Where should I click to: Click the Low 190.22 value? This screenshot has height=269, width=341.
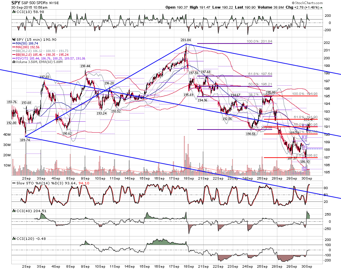point(223,8)
